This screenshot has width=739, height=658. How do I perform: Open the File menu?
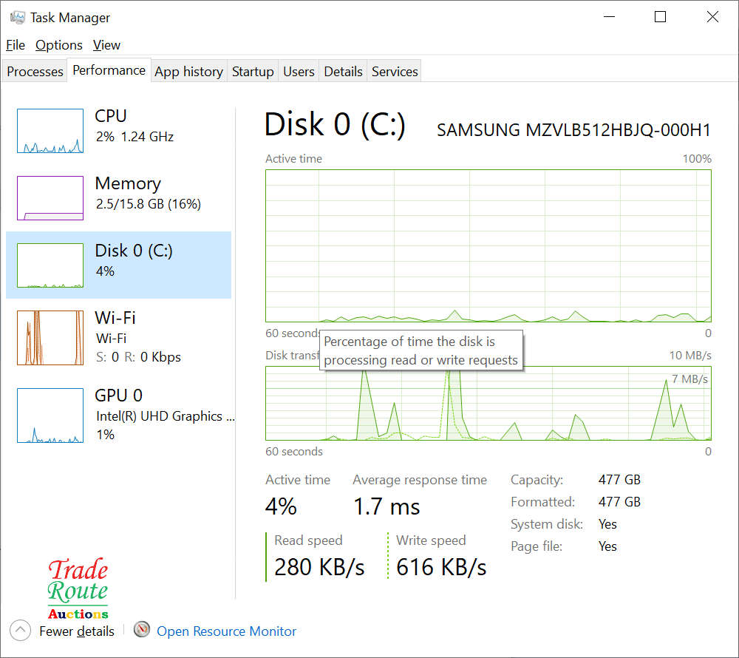16,45
